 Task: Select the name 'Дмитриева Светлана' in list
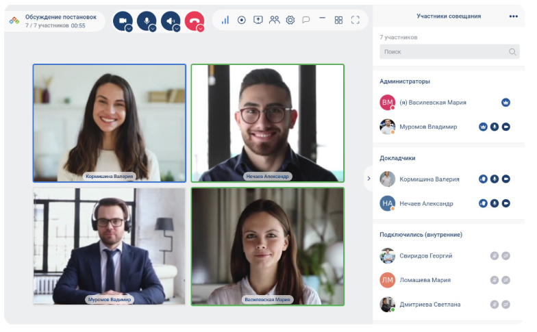[x=430, y=305]
